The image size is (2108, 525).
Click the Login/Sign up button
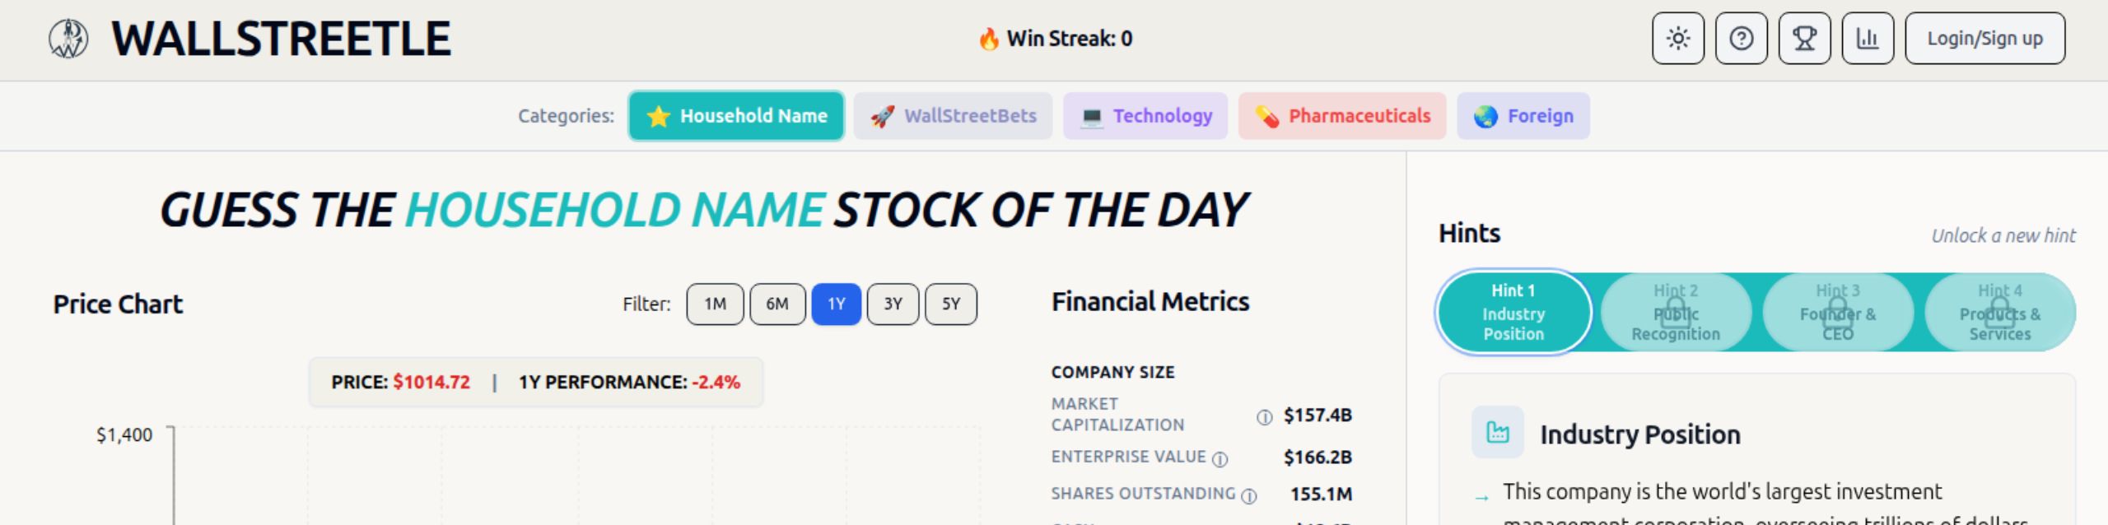coord(1984,39)
